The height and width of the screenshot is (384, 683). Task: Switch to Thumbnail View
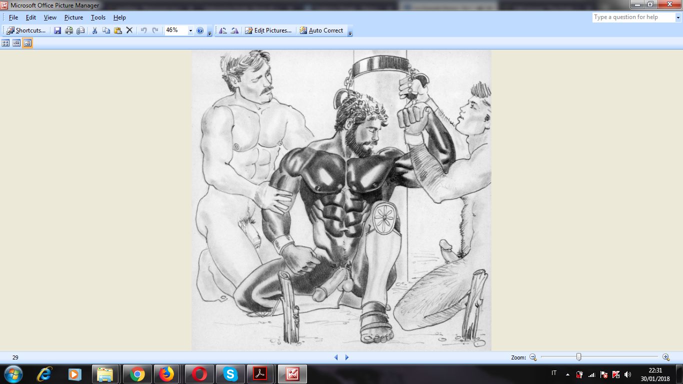point(5,43)
